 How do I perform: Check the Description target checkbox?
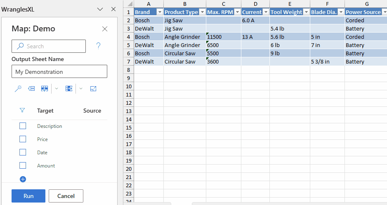23,126
